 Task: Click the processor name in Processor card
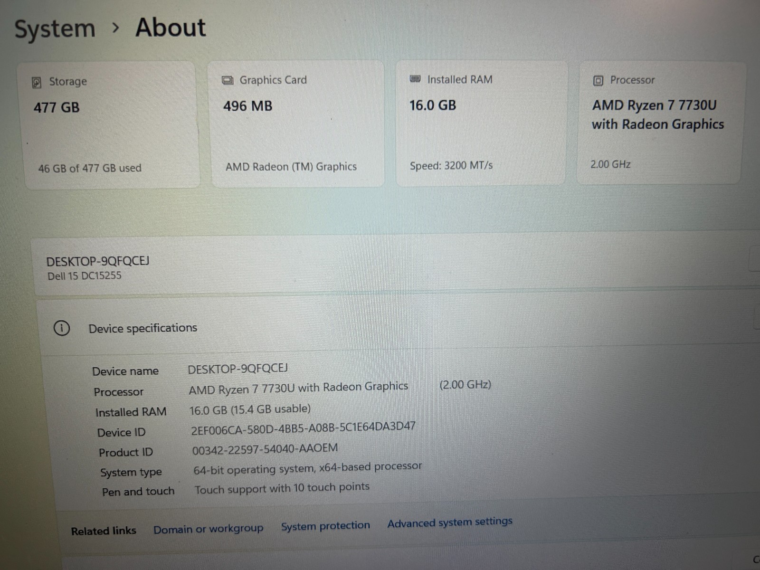pyautogui.click(x=658, y=114)
